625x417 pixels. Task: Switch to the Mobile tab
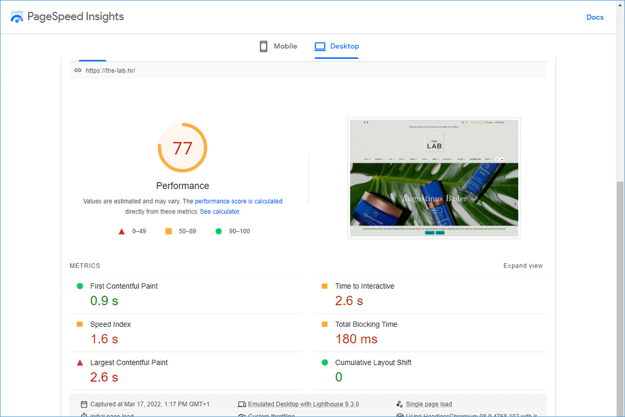pyautogui.click(x=279, y=46)
